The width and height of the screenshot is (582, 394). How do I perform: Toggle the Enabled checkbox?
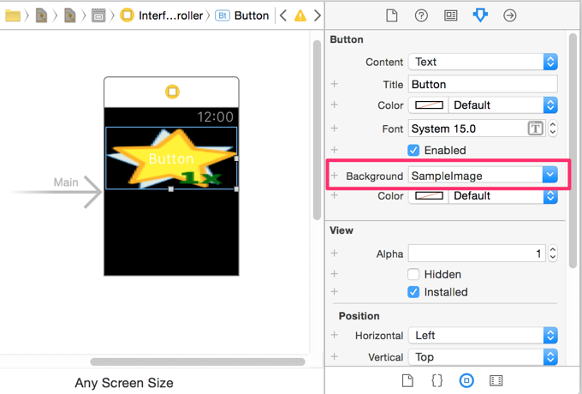[x=413, y=151]
